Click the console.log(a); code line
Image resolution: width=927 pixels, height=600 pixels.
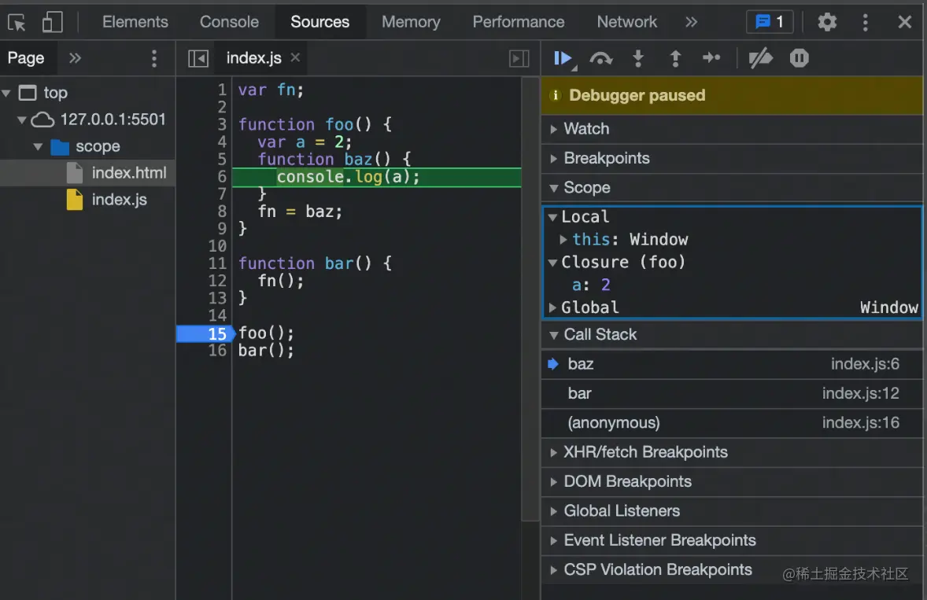349,177
